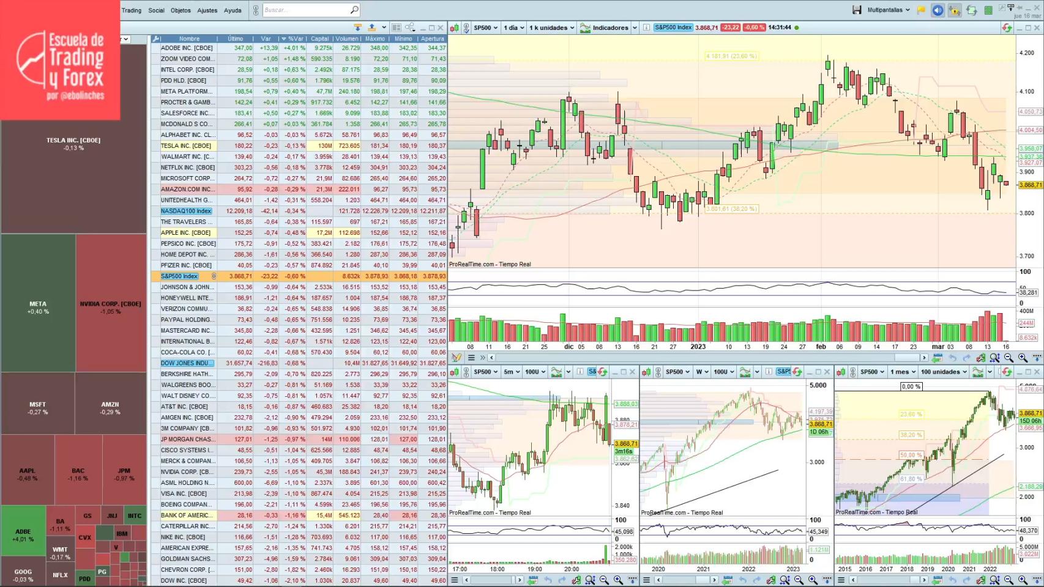Click hamburger menu icon under monthly chart
Screen dimensions: 1044x587
pyautogui.click(x=841, y=580)
